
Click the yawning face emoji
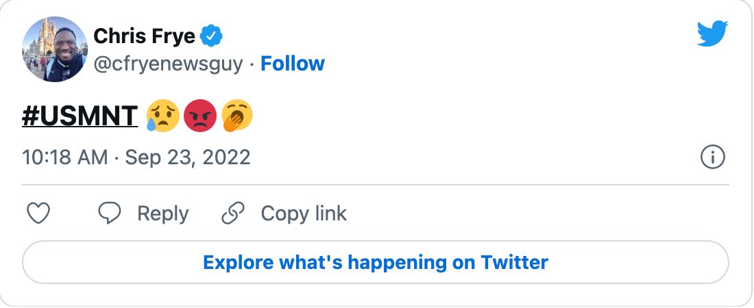pos(236,116)
